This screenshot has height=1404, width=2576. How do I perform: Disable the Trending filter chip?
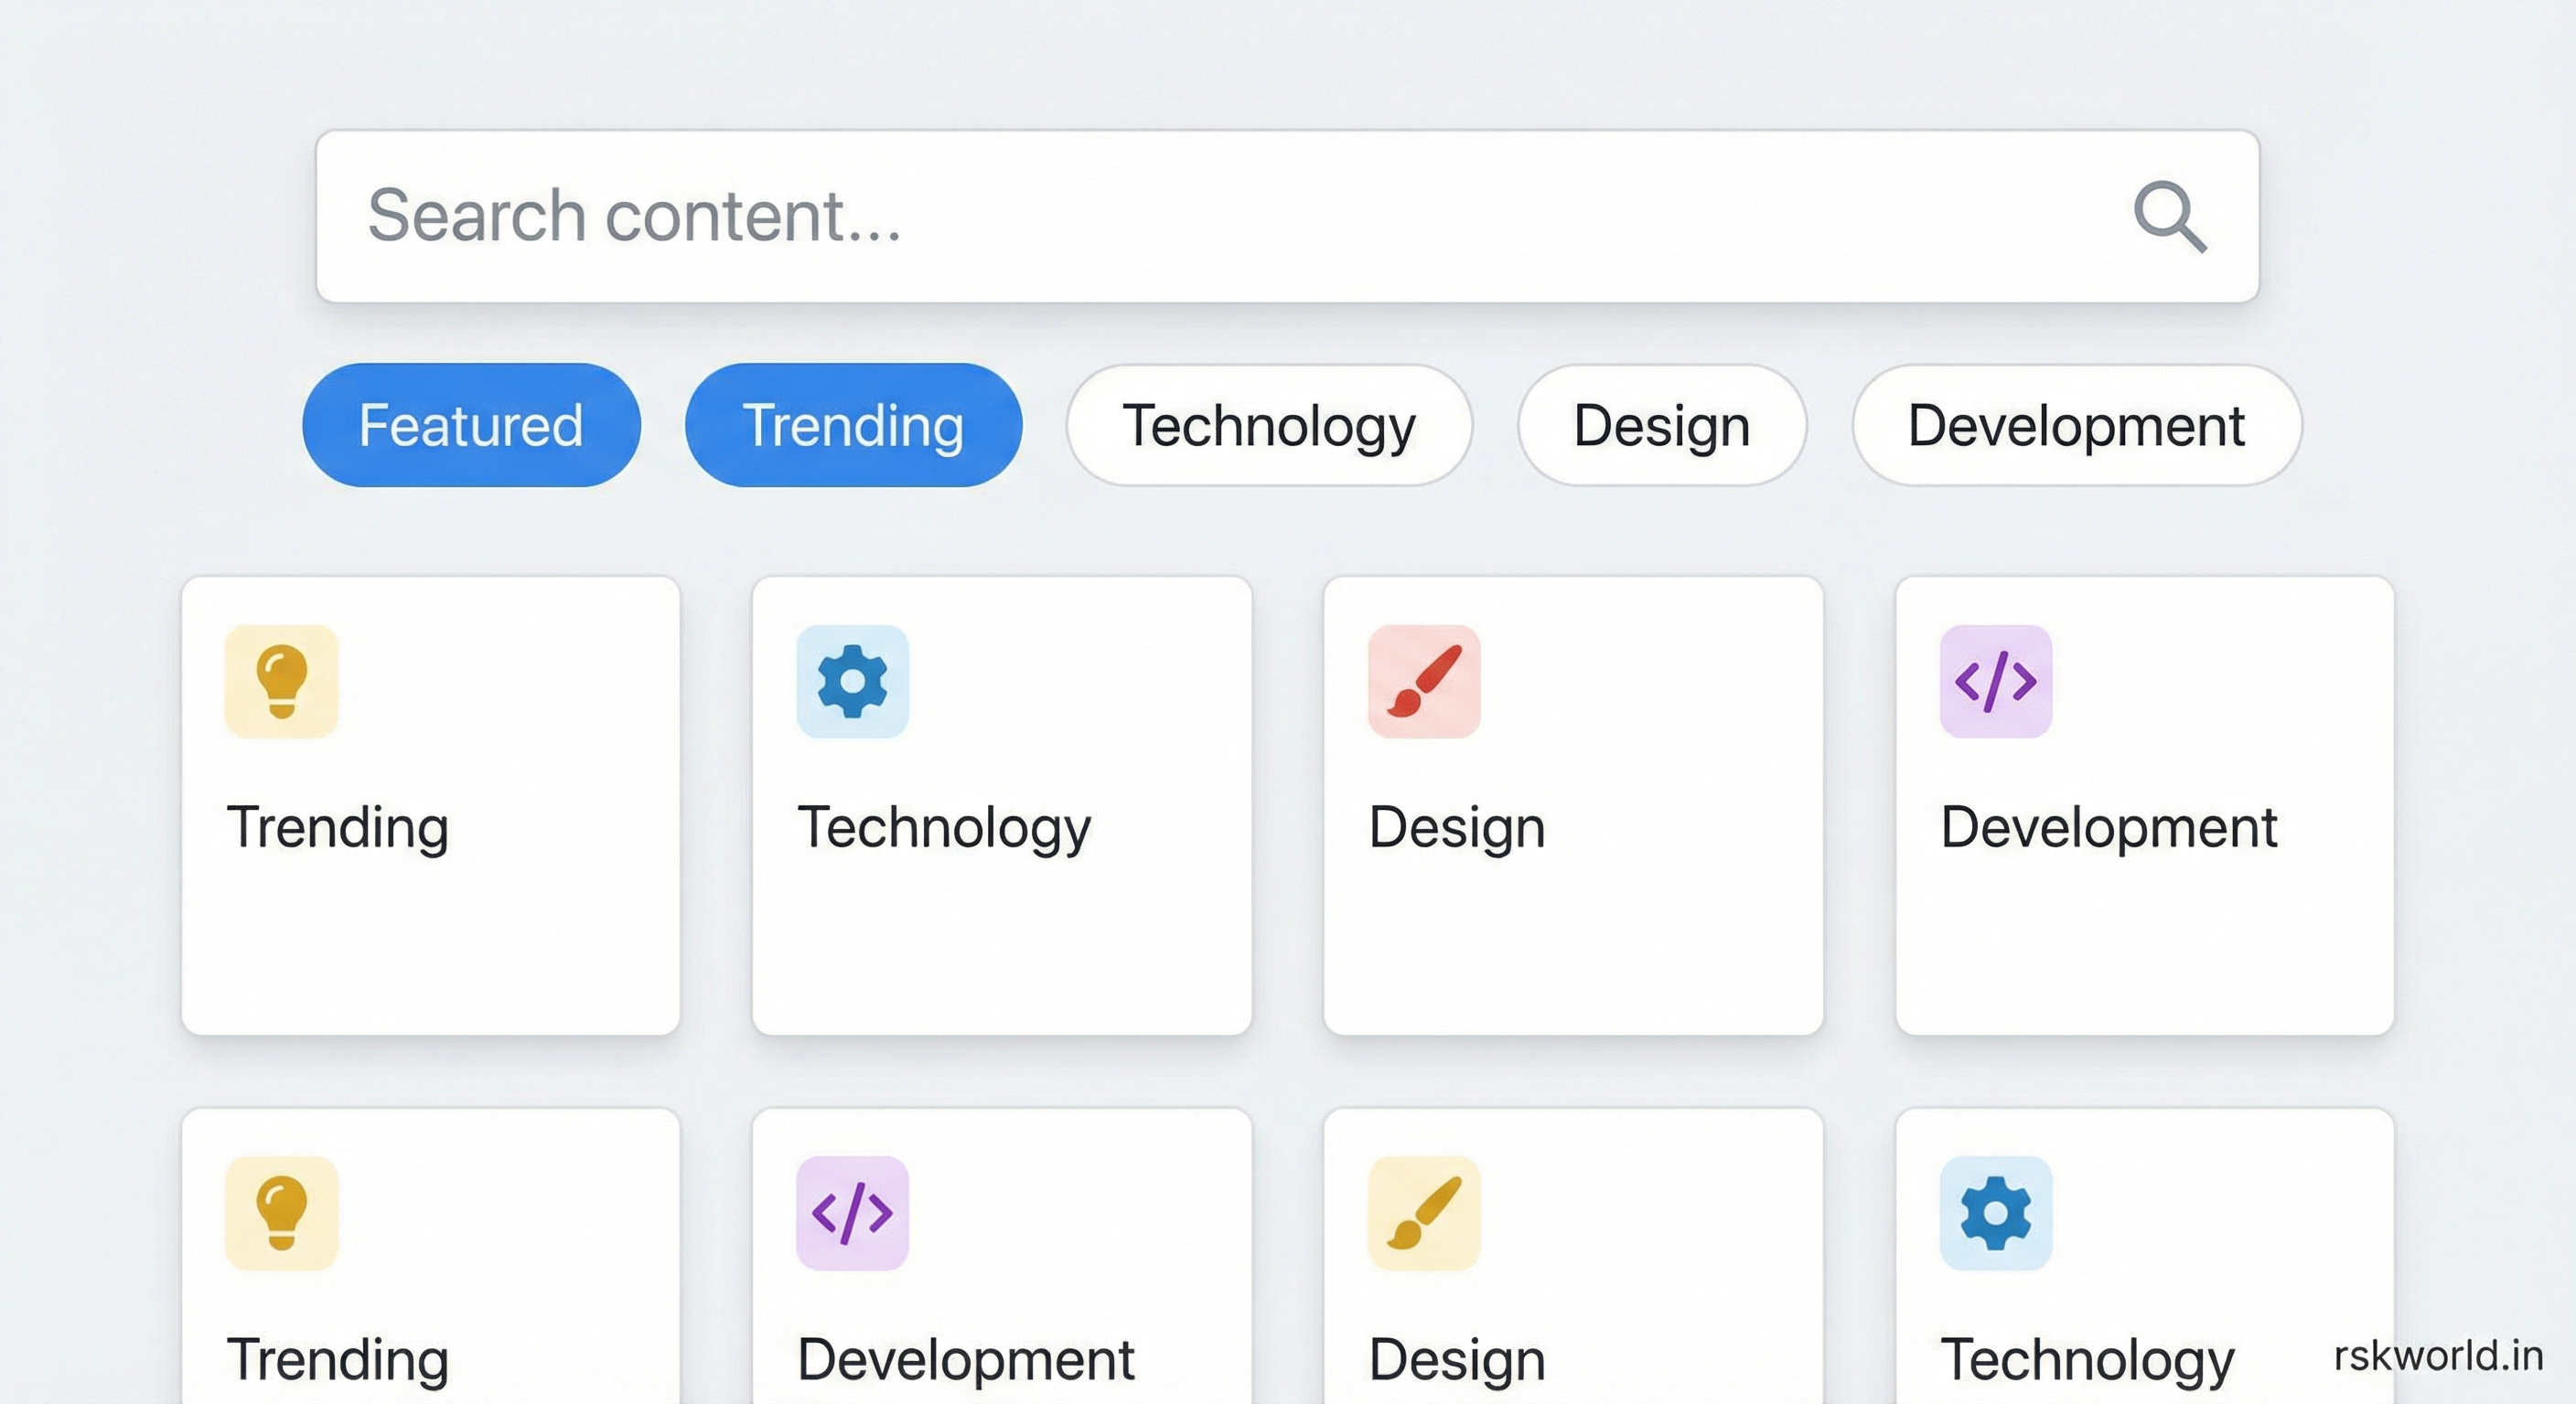click(x=852, y=424)
